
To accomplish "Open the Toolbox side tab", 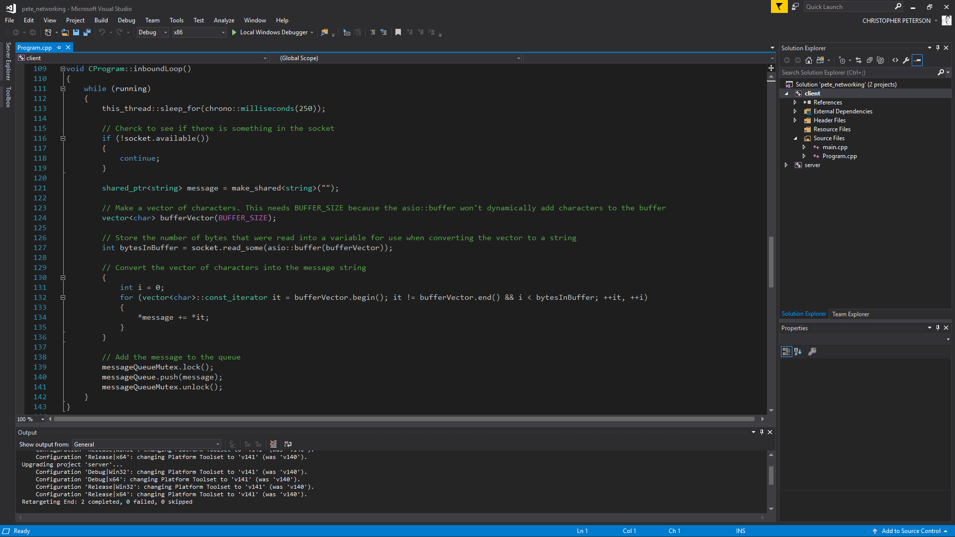I will click(x=8, y=97).
